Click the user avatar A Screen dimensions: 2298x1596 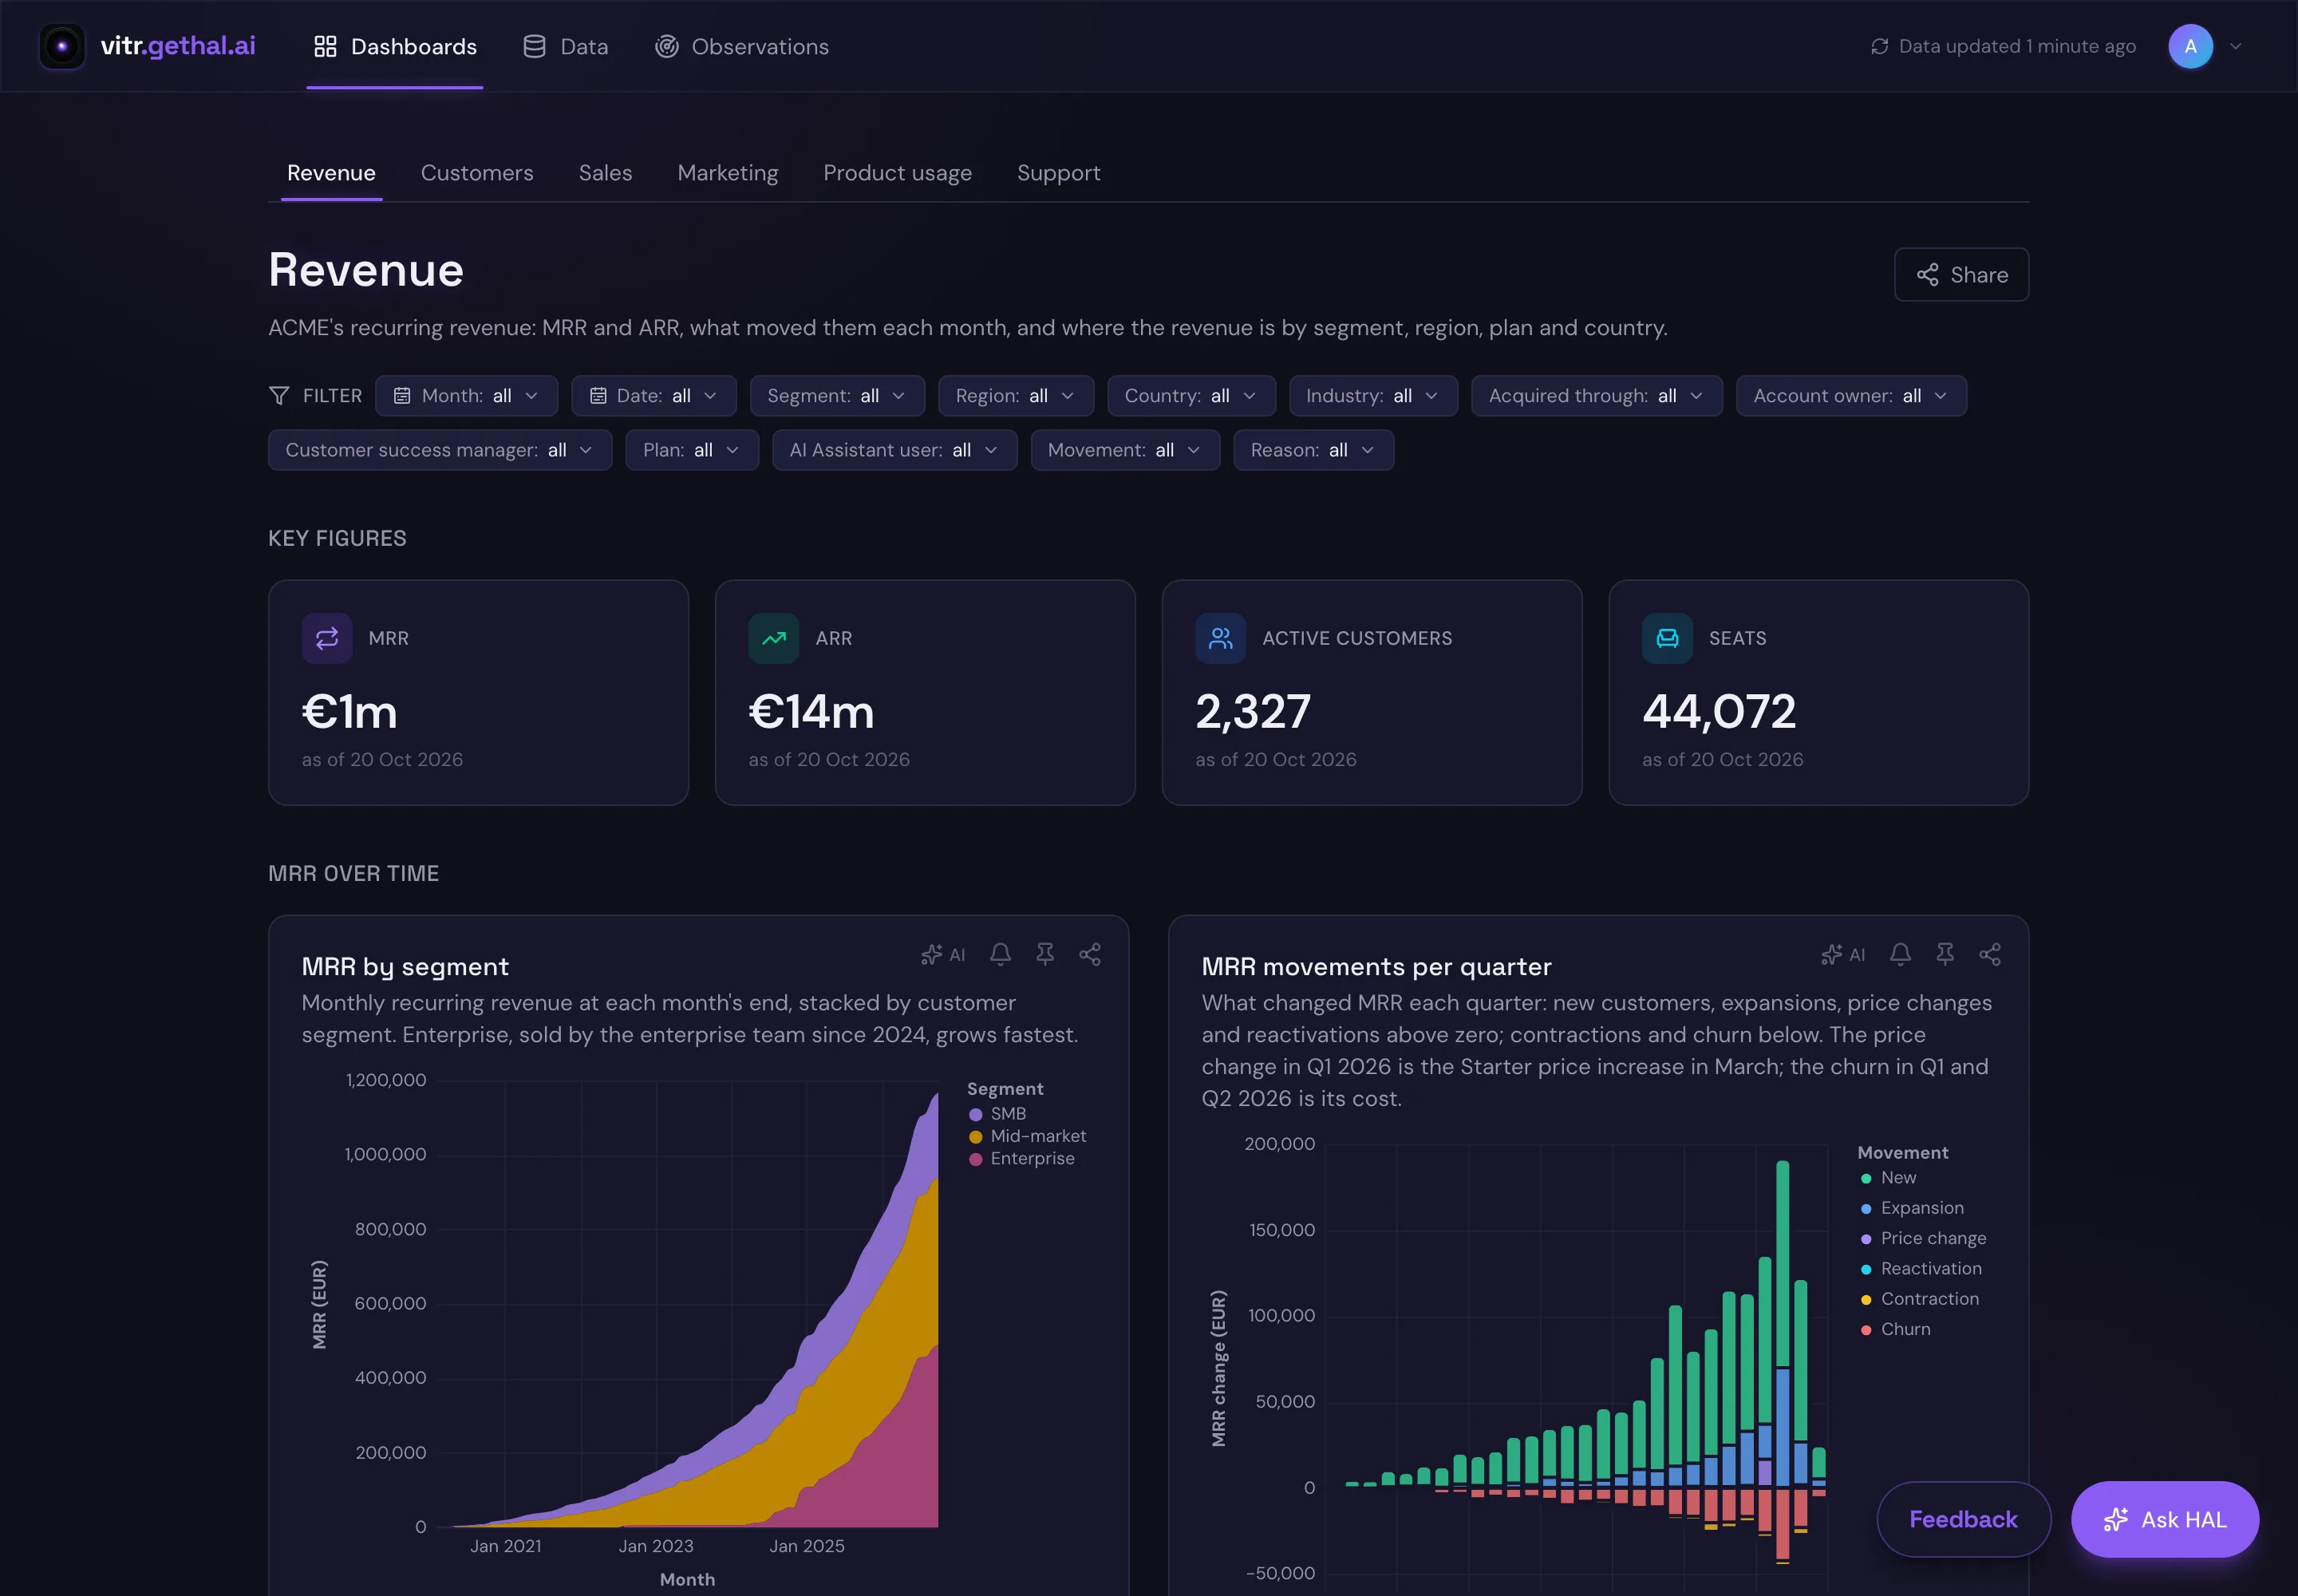click(2190, 46)
